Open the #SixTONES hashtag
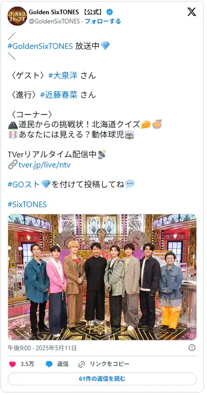Image resolution: width=207 pixels, height=395 pixels. pos(27,204)
